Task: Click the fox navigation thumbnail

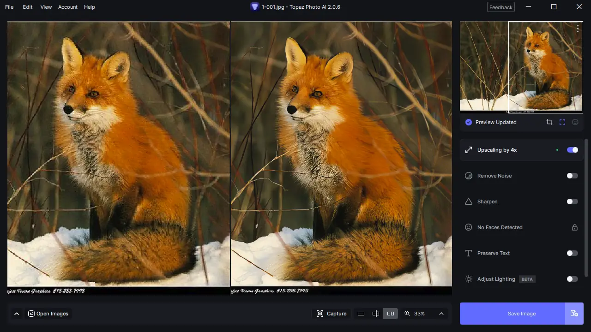Action: tap(545, 67)
